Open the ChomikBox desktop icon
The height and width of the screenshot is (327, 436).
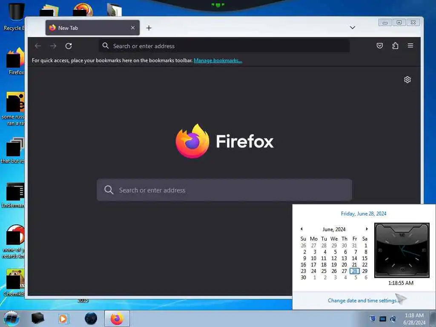(x=14, y=283)
